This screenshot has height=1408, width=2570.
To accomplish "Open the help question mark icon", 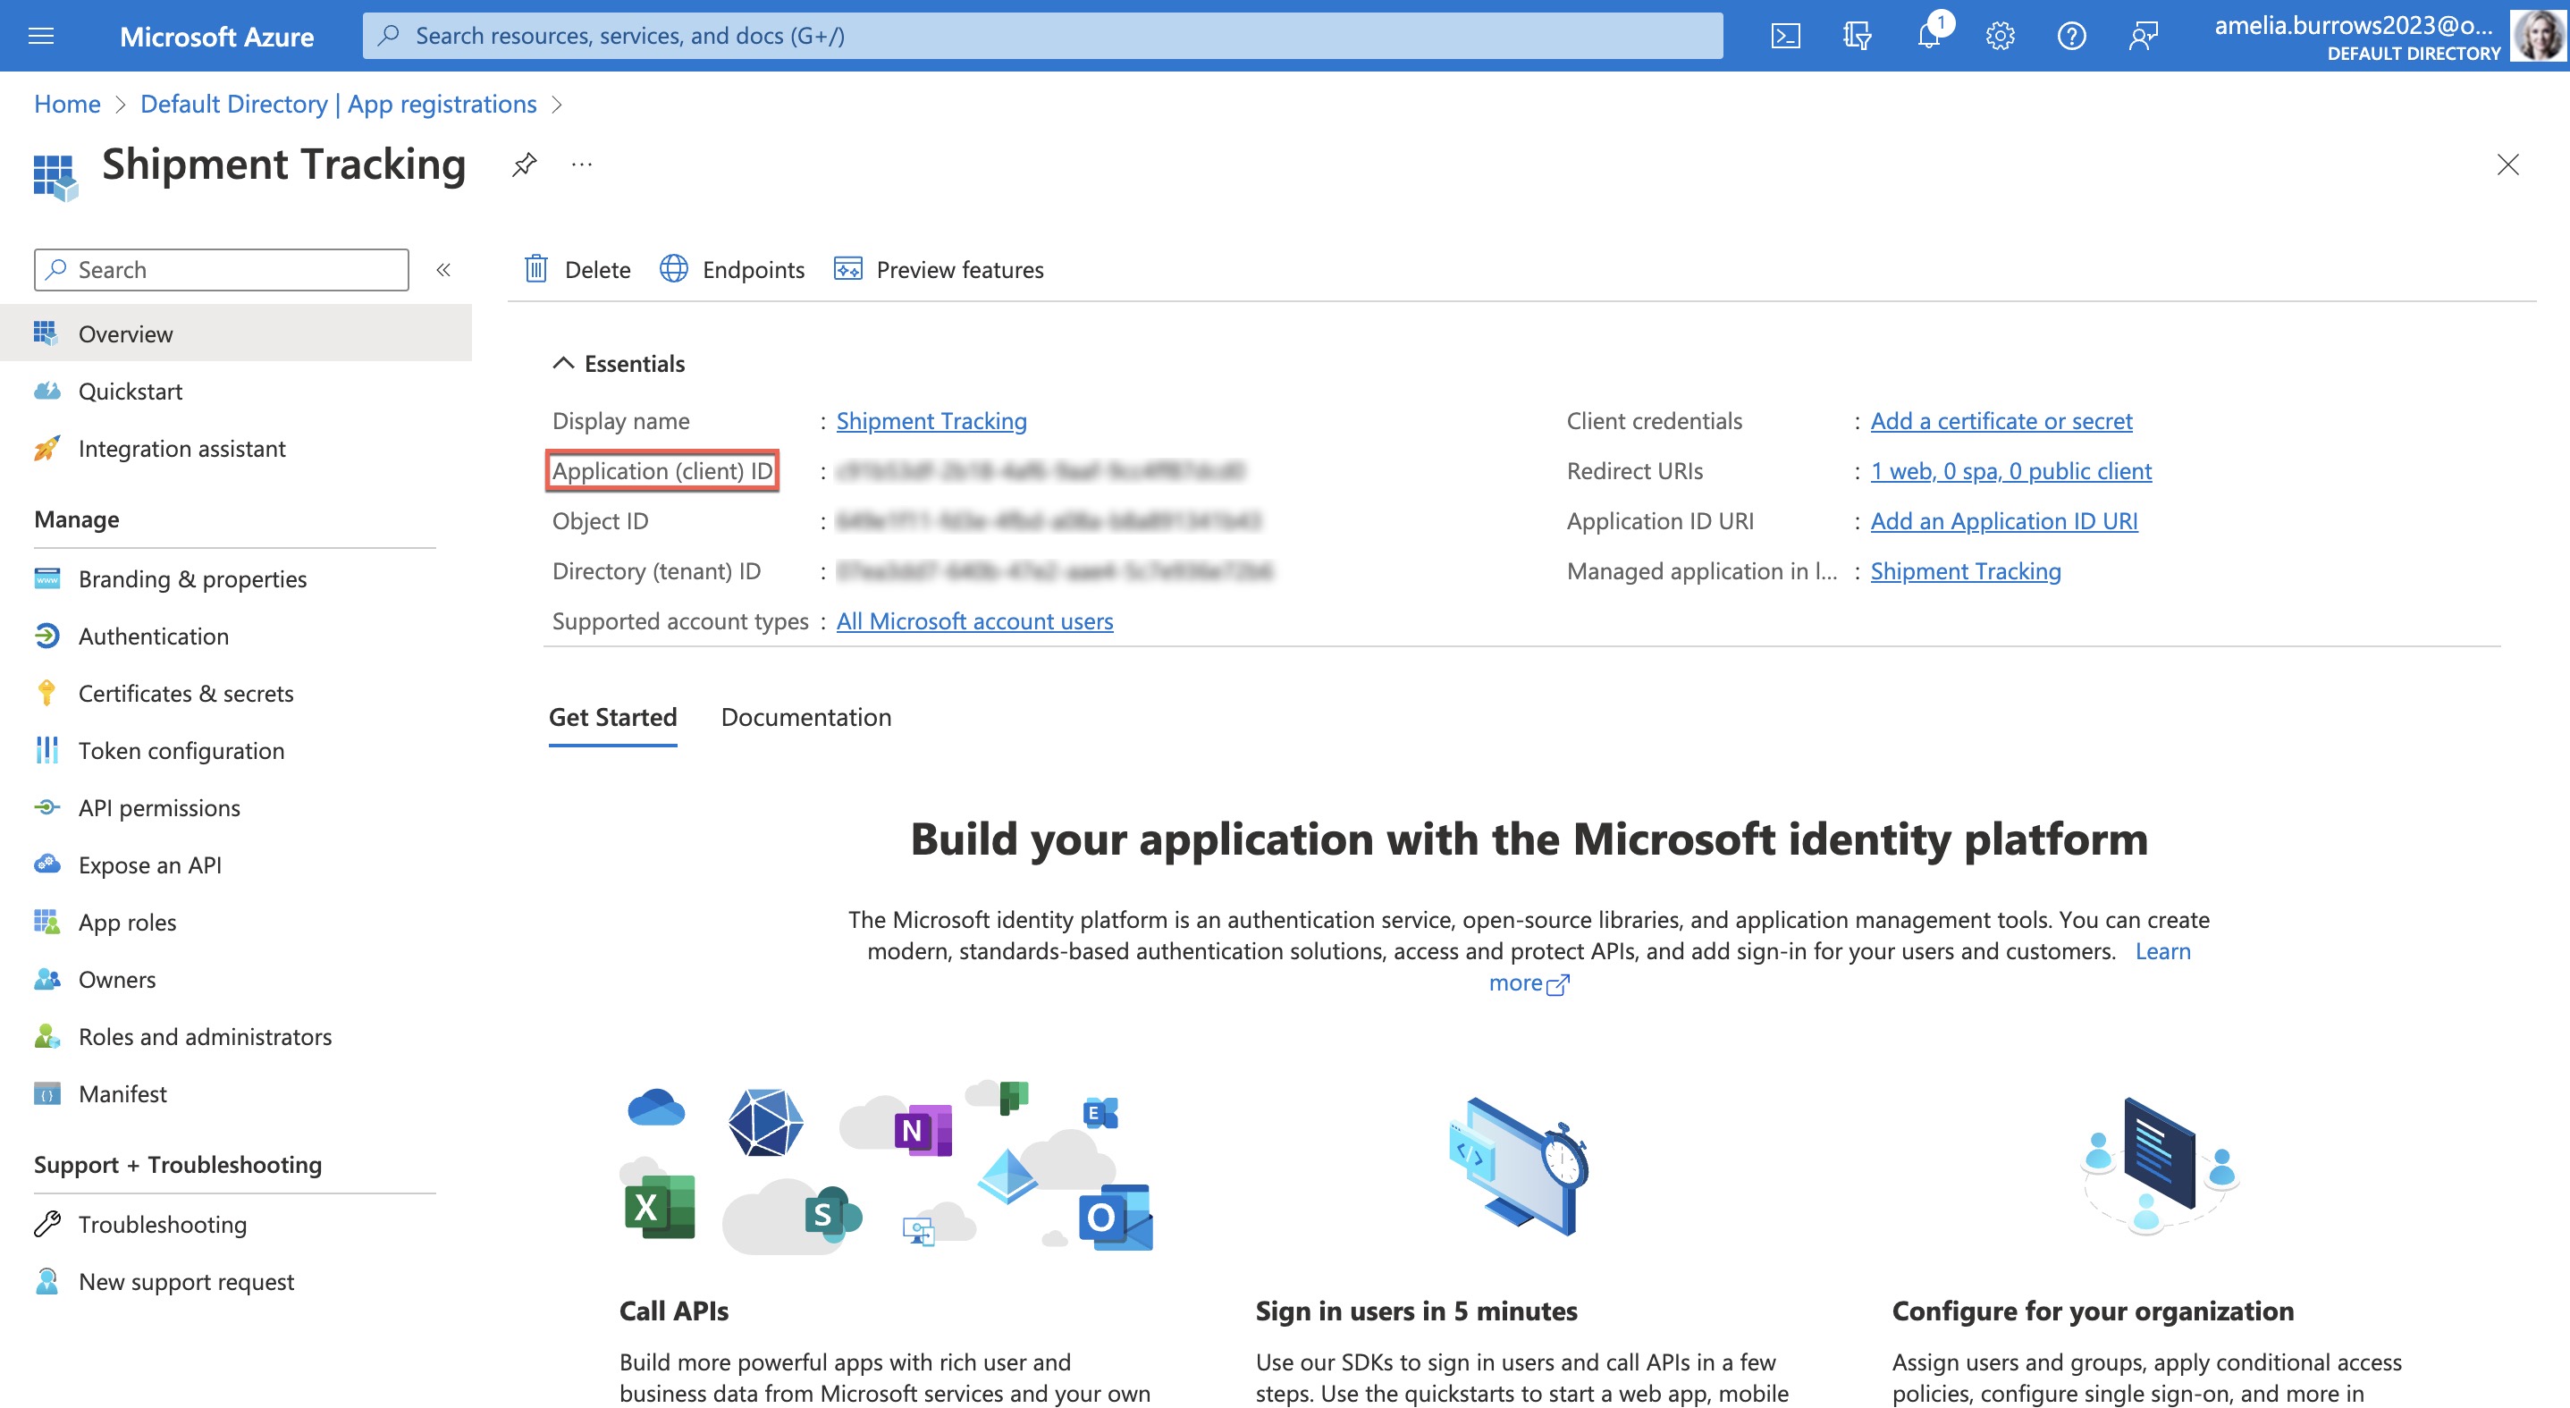I will pos(2071,35).
